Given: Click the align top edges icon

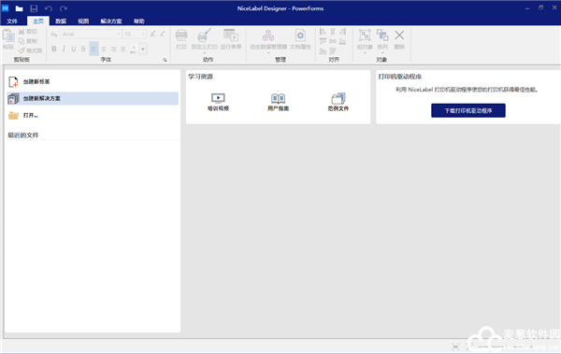Looking at the screenshot, I should click(x=323, y=41).
